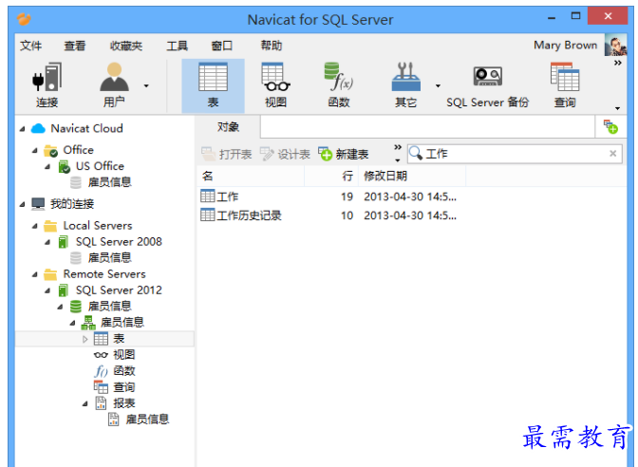Open the 查看 menu
638x467 pixels.
pos(75,46)
